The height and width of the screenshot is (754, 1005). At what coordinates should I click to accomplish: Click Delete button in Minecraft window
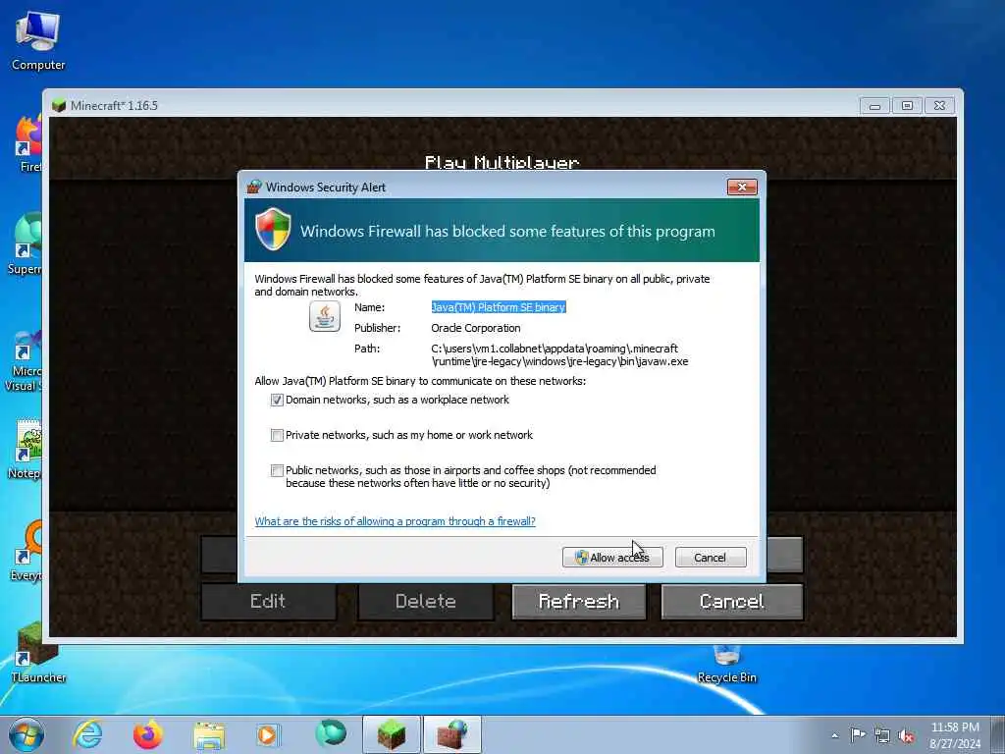coord(426,602)
